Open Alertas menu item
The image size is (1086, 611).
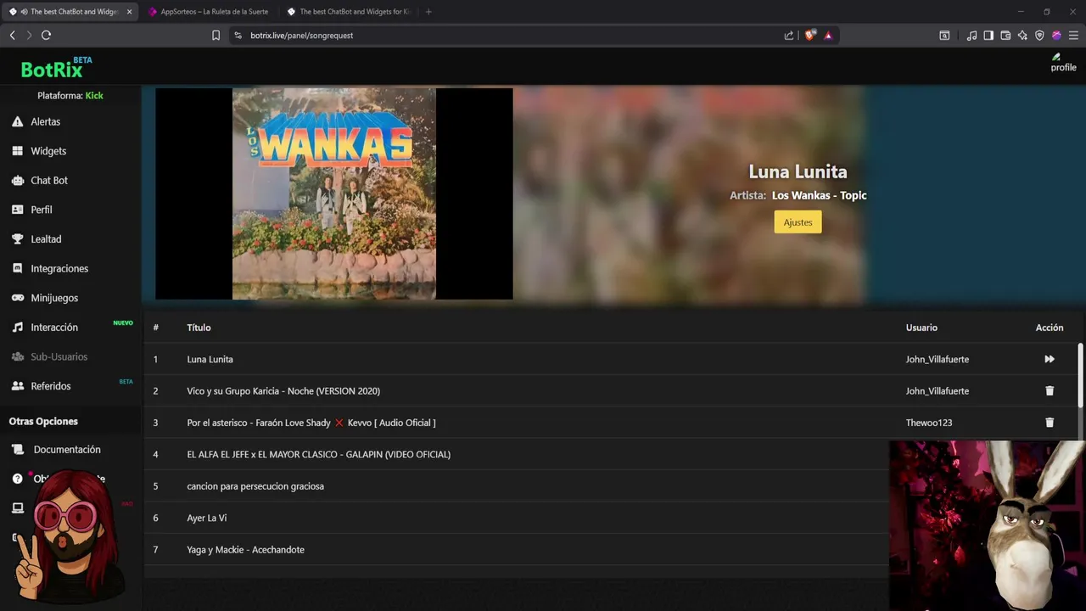(x=46, y=121)
